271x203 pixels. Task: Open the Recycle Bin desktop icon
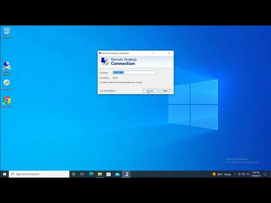(x=7, y=32)
